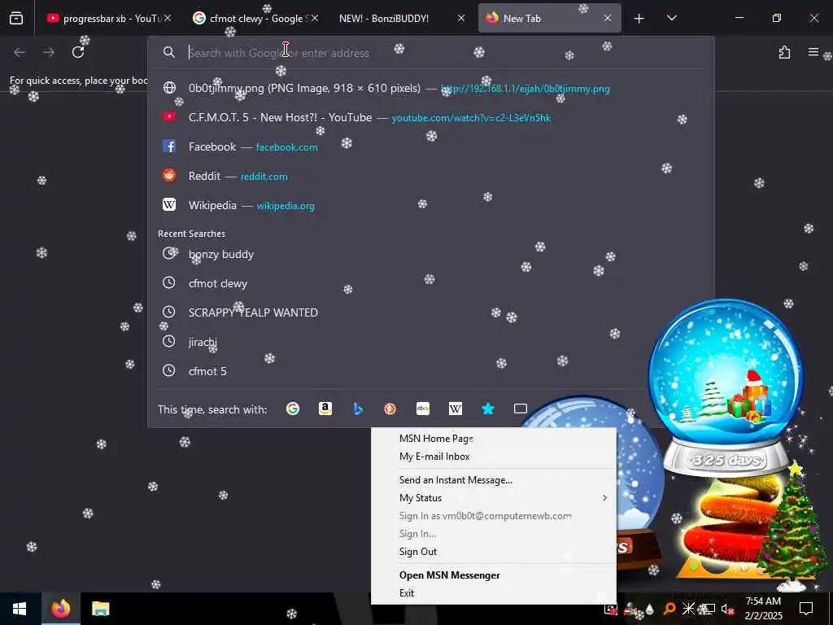Viewport: 833px width, 625px height.
Task: Close the BonziBUDDY tab
Action: tap(461, 18)
